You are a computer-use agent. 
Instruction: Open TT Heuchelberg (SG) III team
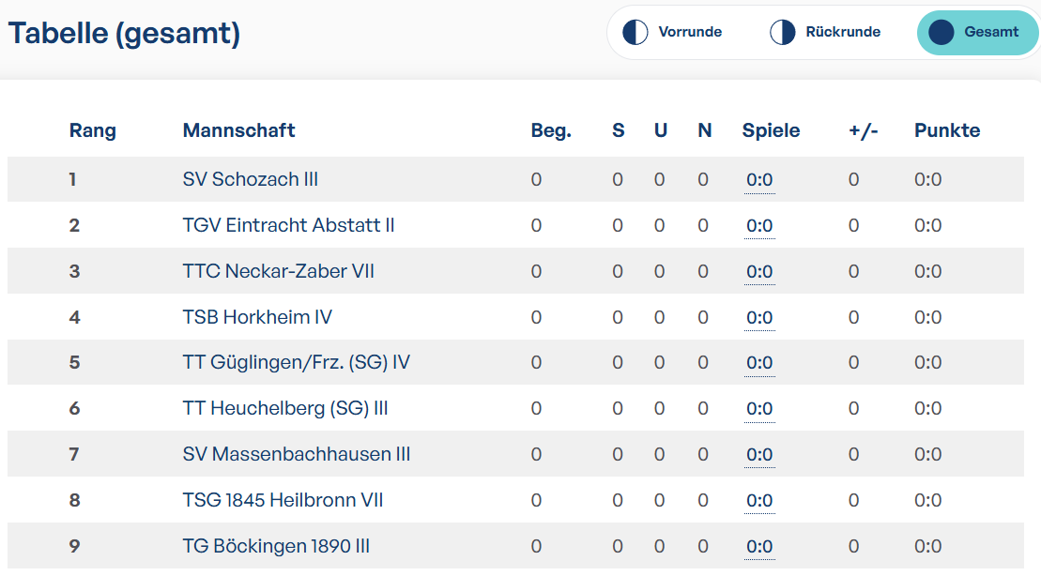[284, 408]
